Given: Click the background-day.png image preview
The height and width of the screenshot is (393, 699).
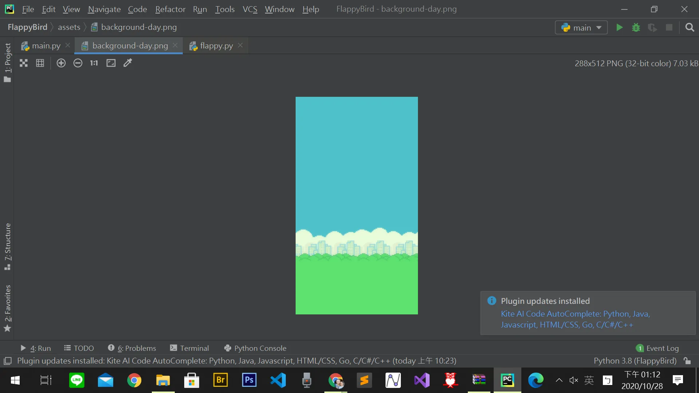Looking at the screenshot, I should [356, 206].
